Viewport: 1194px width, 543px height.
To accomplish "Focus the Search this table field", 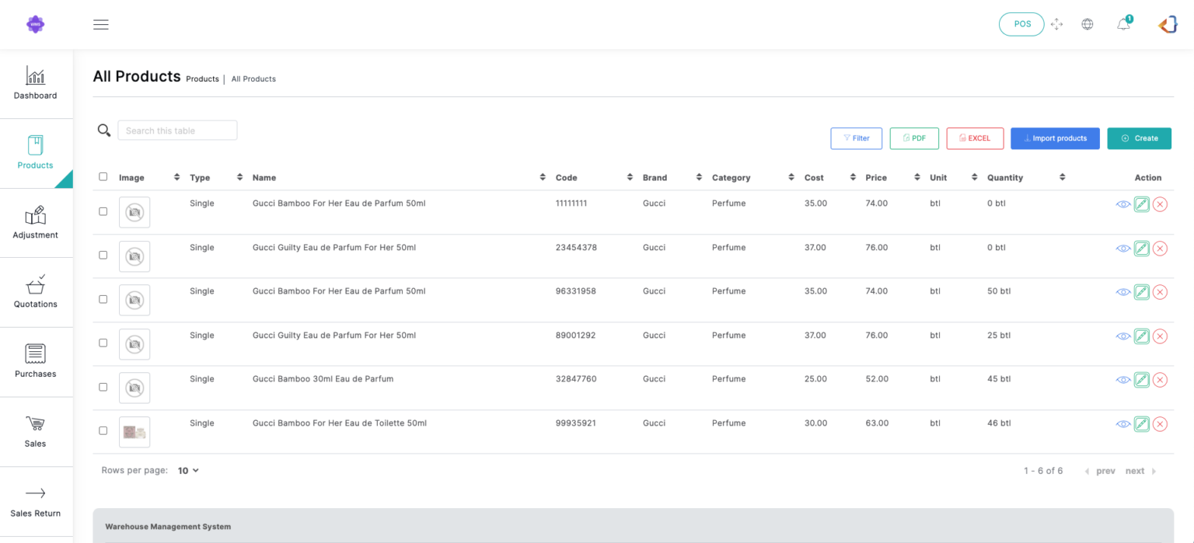I will click(177, 131).
